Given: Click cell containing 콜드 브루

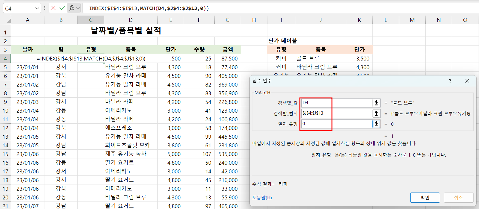Looking at the screenshot, I should pos(321,58).
